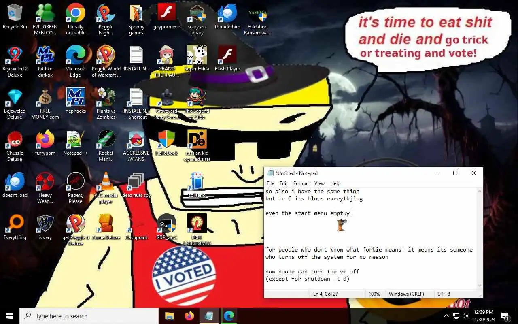
Task: Open 'is very' desktop shortcut
Action: (x=45, y=228)
